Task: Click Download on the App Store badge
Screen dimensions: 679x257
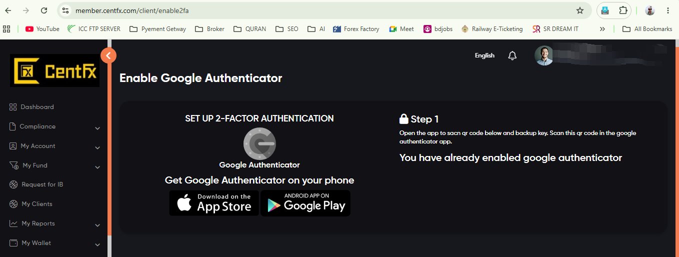Action: pos(214,203)
